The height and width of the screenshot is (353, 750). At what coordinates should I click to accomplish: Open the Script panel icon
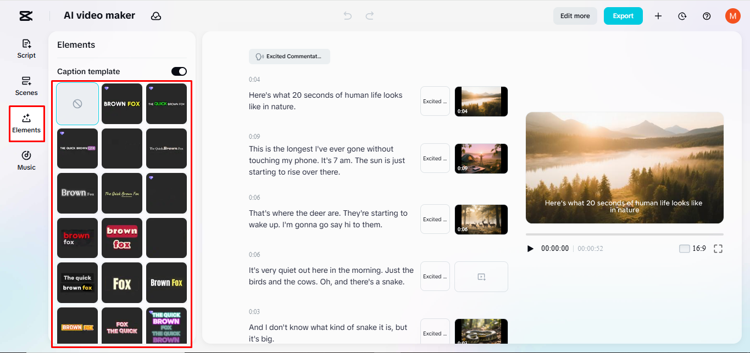pos(26,49)
